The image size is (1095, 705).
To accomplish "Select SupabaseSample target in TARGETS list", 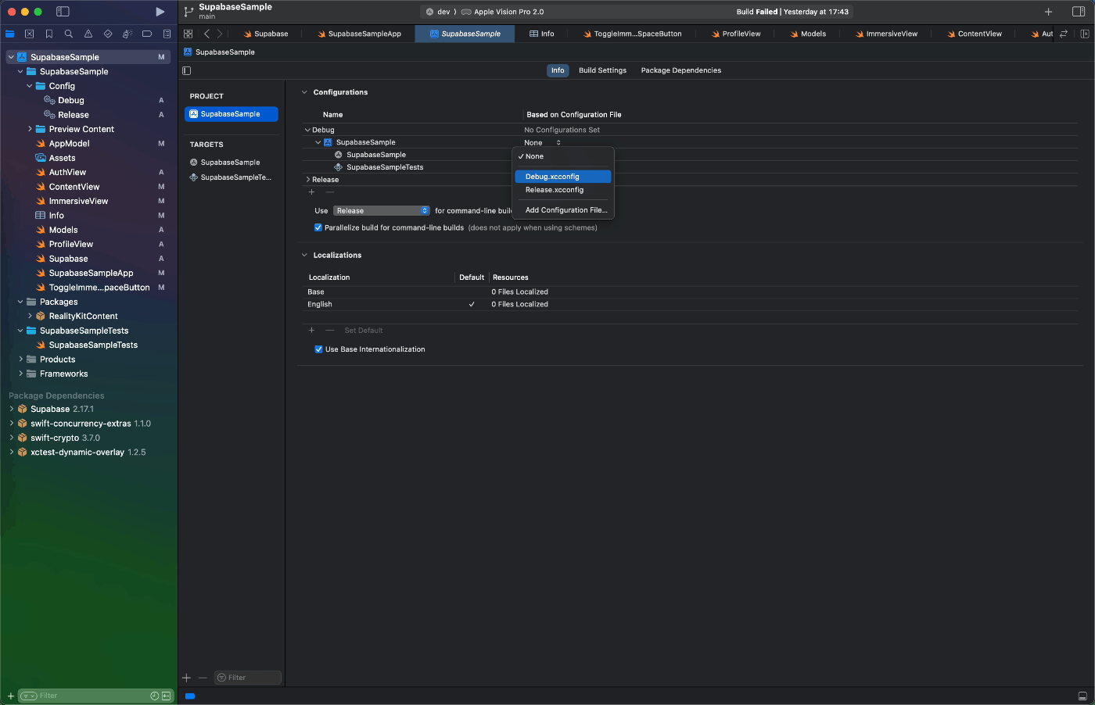I will point(231,163).
